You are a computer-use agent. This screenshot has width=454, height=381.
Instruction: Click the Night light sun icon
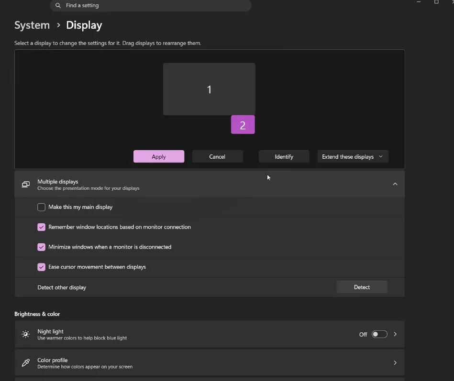[26, 334]
